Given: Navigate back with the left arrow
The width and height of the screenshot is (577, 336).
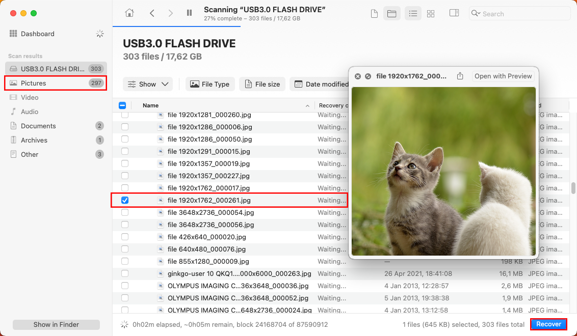Looking at the screenshot, I should pyautogui.click(x=152, y=13).
